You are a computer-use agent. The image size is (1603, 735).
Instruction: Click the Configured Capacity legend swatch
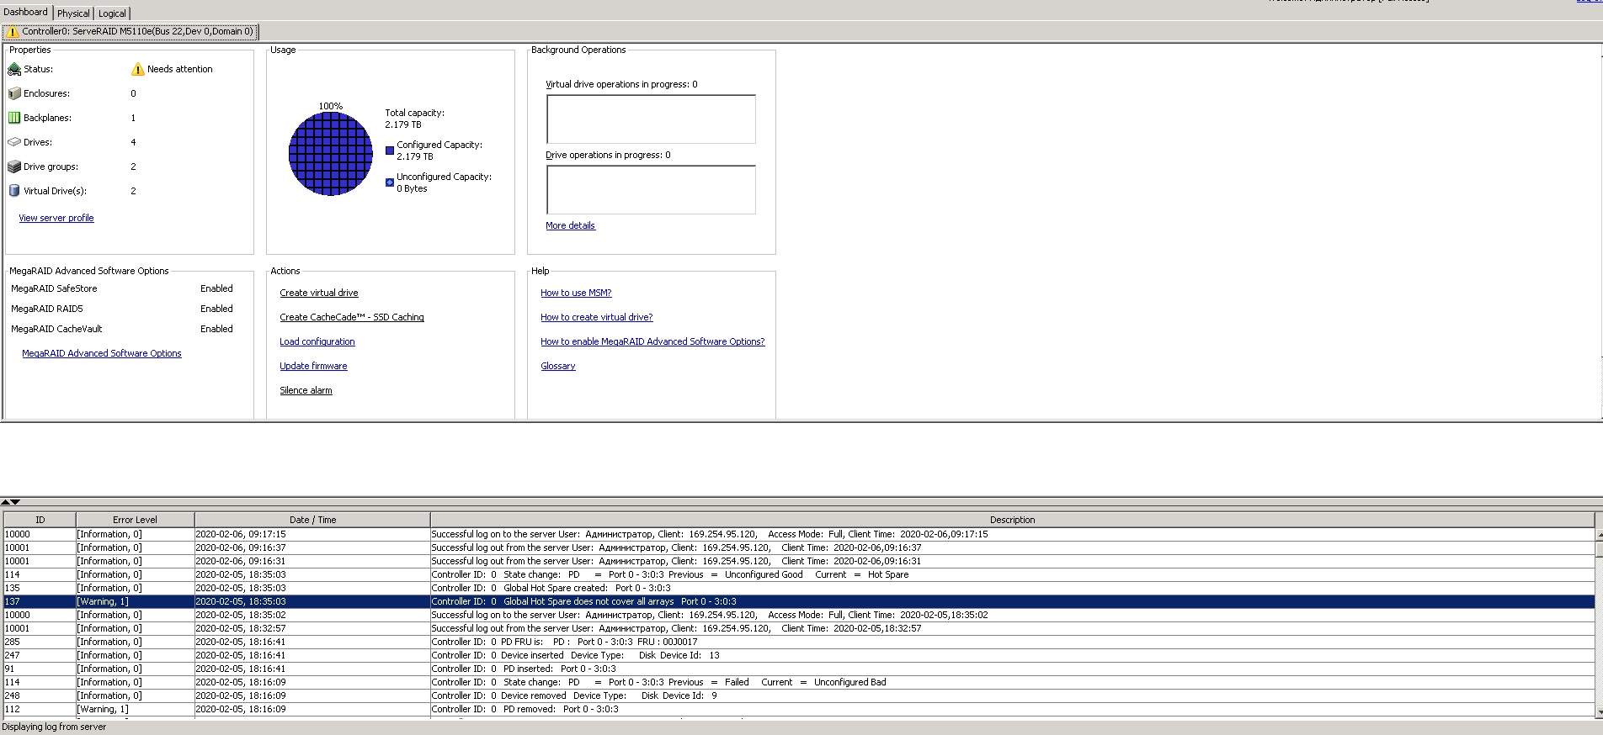coord(390,151)
